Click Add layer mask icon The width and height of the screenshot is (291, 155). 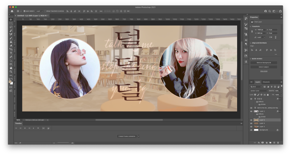click(x=262, y=143)
